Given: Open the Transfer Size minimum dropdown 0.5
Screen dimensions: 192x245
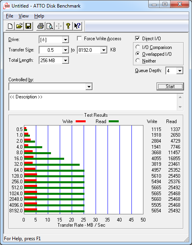Looking at the screenshot, I should 65,50.
